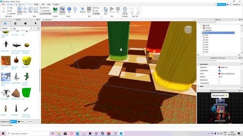Switch to the TEST ribbon tab
The width and height of the screenshot is (243, 136).
(43, 4)
